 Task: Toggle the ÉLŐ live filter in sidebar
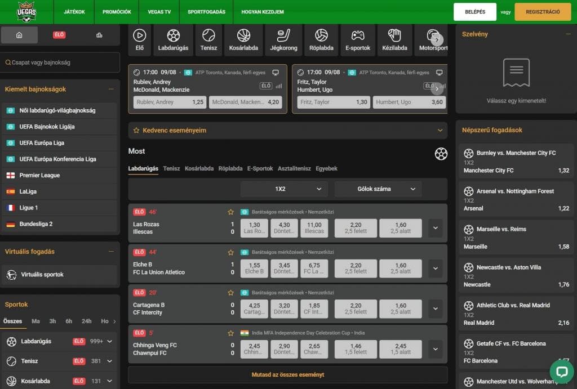point(59,35)
